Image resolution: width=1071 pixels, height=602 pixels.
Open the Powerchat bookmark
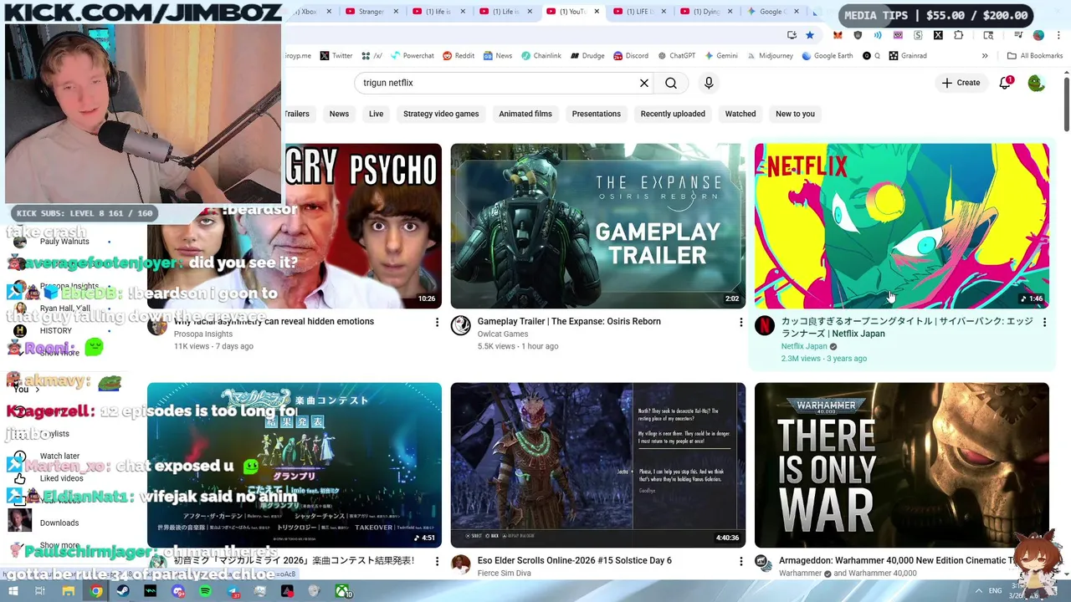[x=412, y=56]
